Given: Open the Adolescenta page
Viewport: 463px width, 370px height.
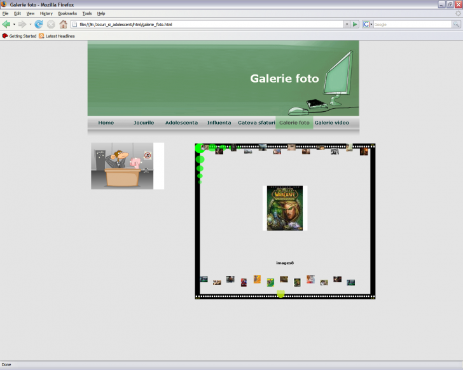Looking at the screenshot, I should pyautogui.click(x=182, y=123).
